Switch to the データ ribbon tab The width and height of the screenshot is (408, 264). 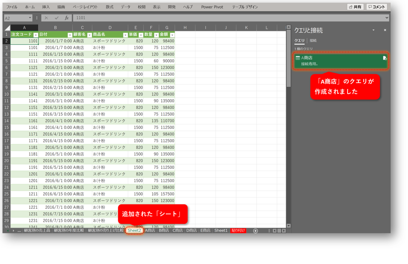click(126, 6)
